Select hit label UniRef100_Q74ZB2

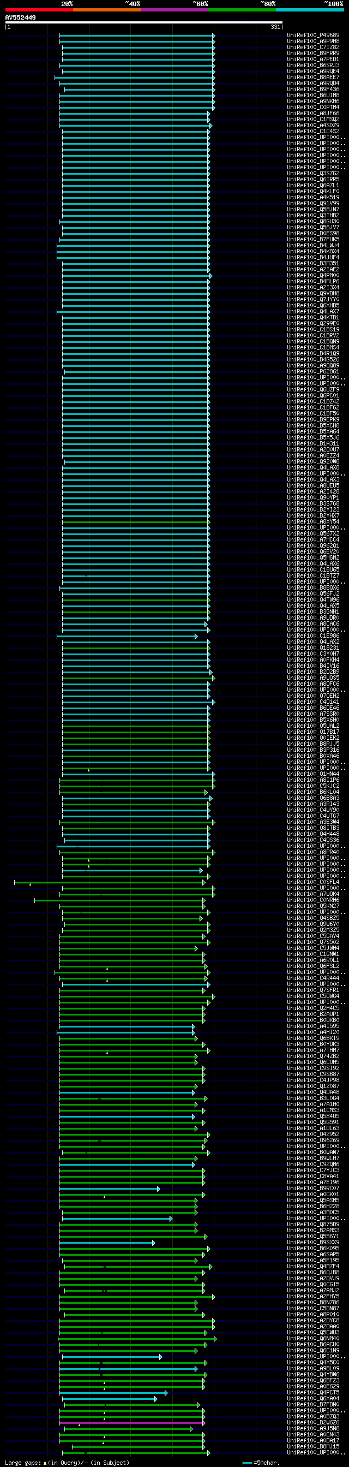point(313,1056)
